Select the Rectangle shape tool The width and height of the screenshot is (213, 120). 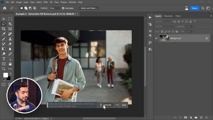(4, 64)
